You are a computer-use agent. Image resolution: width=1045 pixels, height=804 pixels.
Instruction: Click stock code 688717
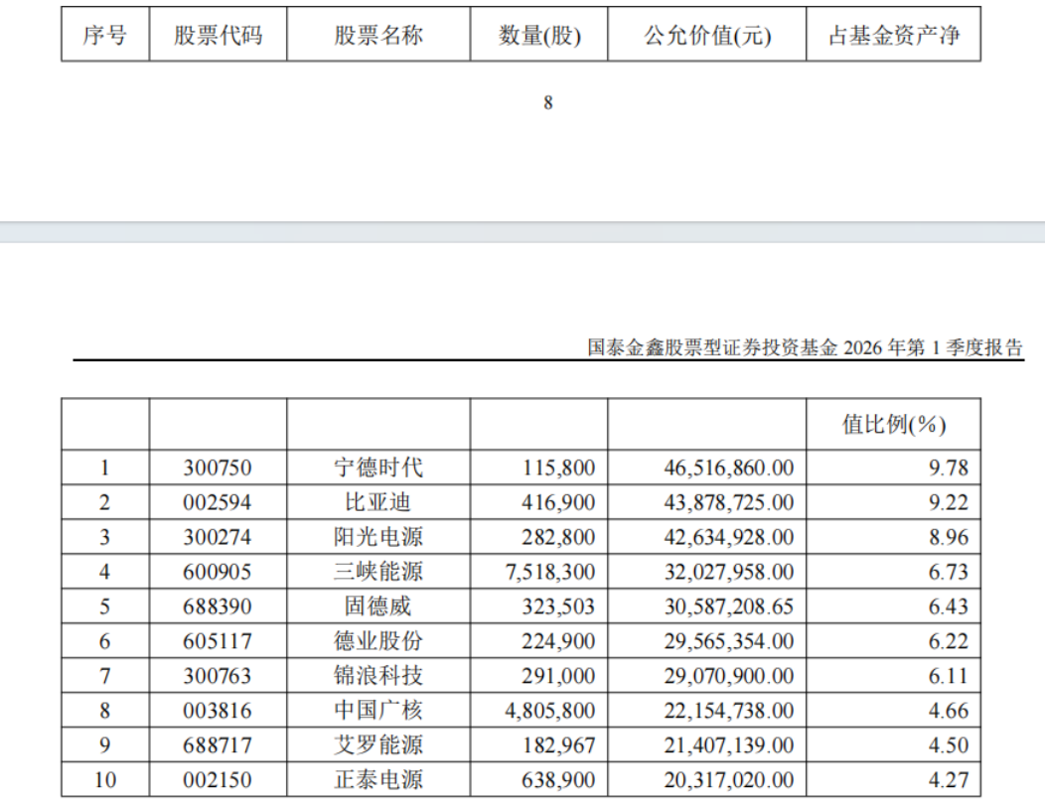point(218,744)
